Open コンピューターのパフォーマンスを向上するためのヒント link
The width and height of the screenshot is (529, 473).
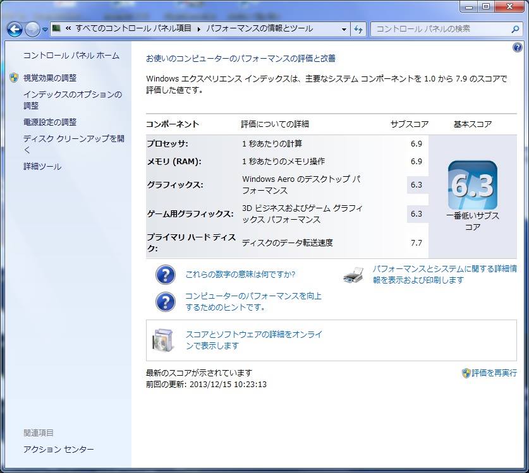[x=253, y=301]
